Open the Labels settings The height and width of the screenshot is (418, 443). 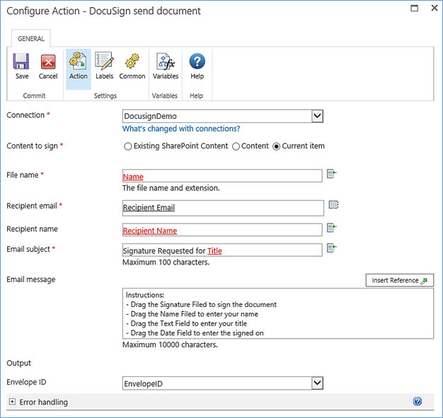tap(104, 66)
